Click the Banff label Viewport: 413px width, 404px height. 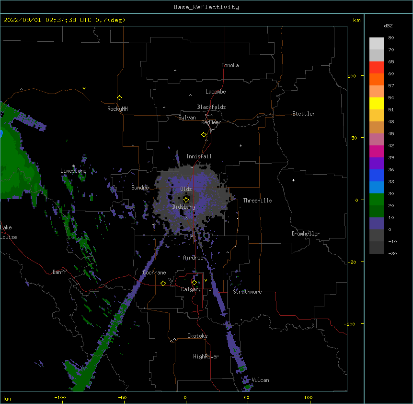(59, 272)
